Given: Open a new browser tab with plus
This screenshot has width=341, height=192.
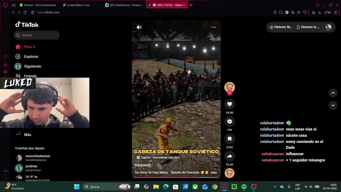Looking at the screenshot, I should tap(191, 5).
